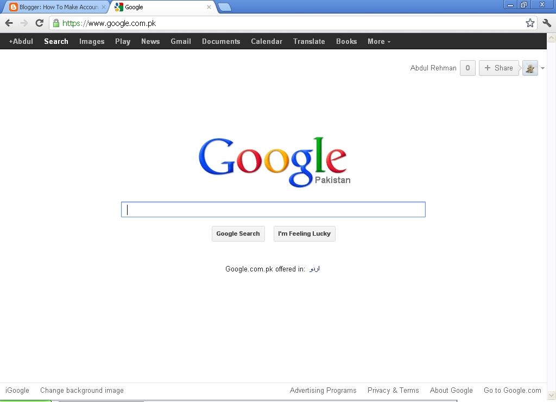556x402 pixels.
Task: Open News from the Google bar
Action: (150, 41)
